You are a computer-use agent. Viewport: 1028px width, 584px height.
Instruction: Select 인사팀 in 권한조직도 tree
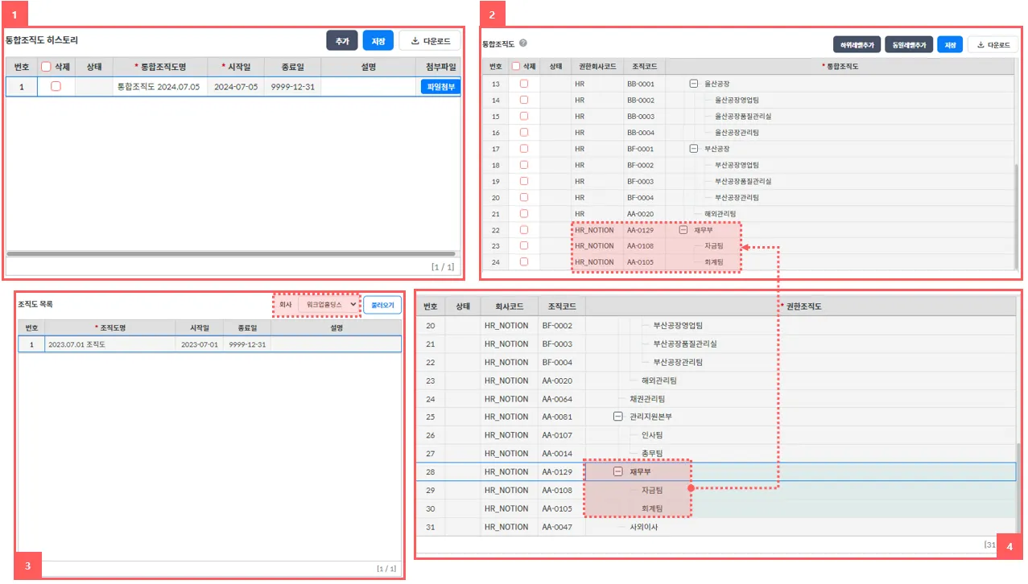652,435
